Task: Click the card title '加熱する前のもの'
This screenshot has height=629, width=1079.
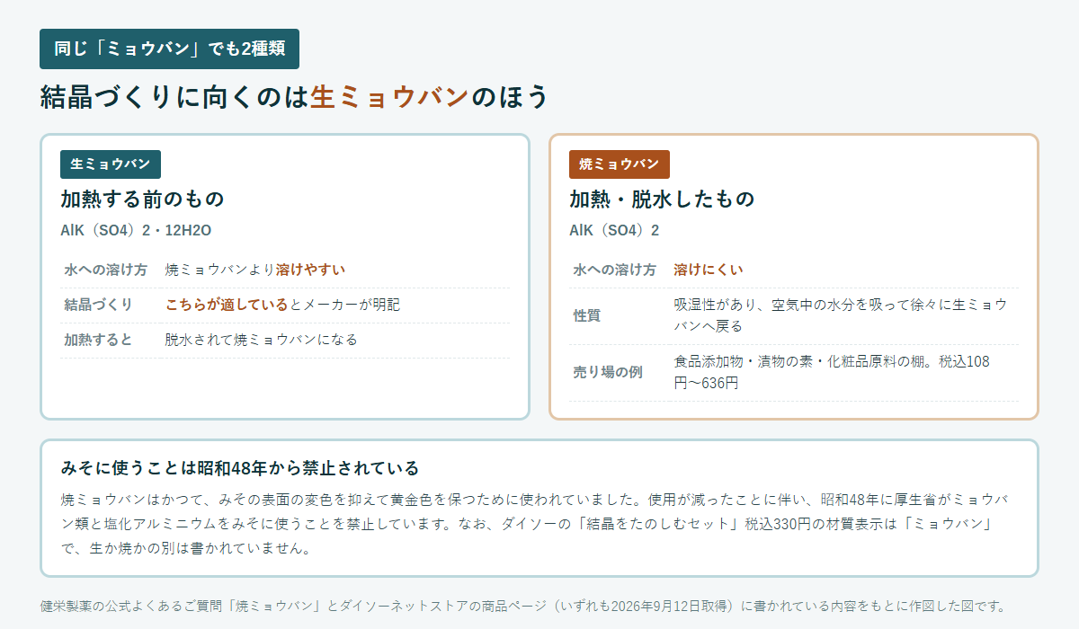Action: click(x=142, y=199)
